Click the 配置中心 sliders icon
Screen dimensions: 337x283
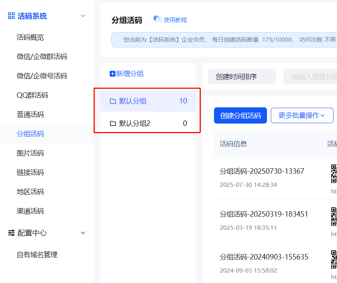tap(11, 233)
